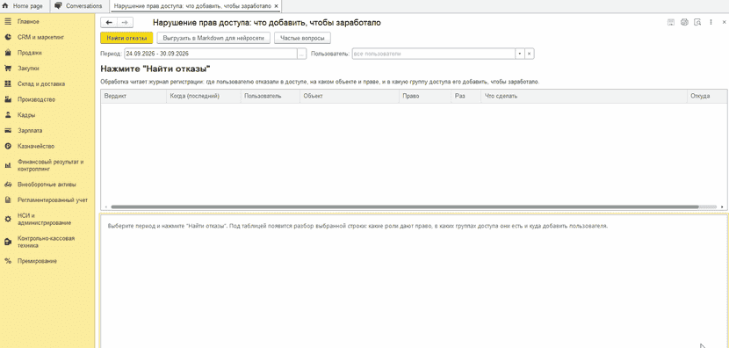Open the Премирование sidebar section
This screenshot has height=348, width=729.
pyautogui.click(x=37, y=261)
